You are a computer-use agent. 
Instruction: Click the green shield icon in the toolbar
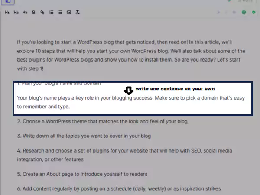(253, 12)
